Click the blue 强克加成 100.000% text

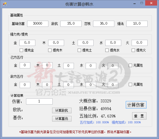[126, 122]
